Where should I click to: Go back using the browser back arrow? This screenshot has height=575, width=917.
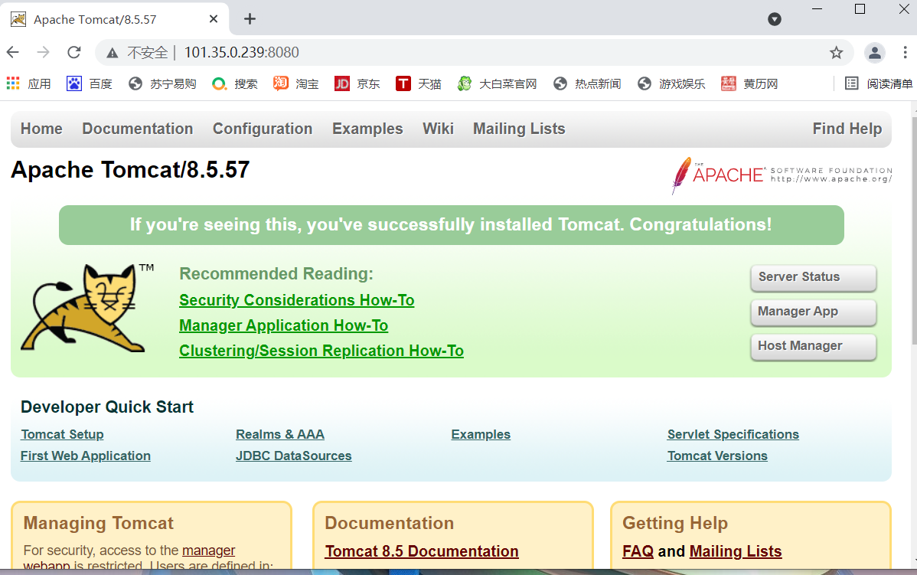[13, 53]
